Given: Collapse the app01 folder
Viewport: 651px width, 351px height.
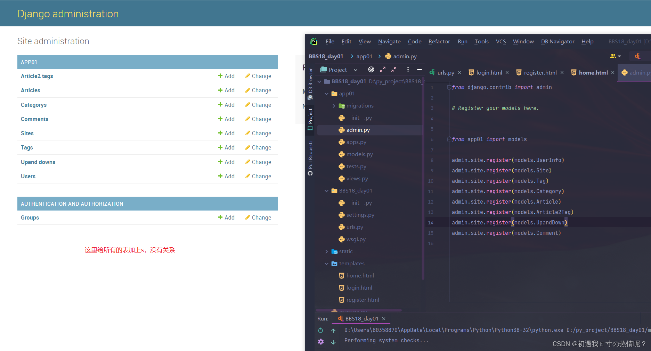Looking at the screenshot, I should (327, 94).
